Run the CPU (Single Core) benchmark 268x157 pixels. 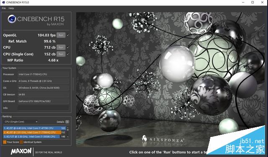coord(61,54)
